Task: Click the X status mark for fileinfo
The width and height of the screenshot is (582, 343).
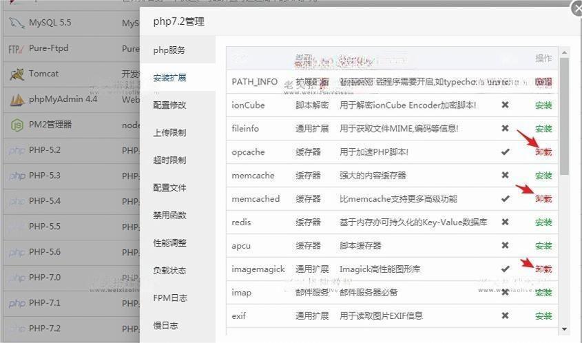Action: [x=505, y=128]
